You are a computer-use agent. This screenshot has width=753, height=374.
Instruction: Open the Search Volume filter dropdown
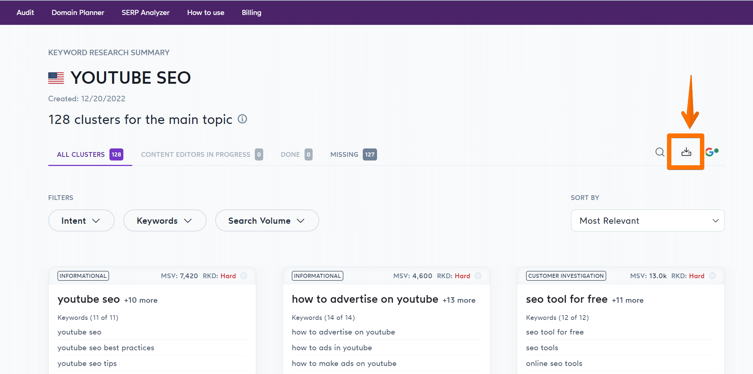coord(267,220)
